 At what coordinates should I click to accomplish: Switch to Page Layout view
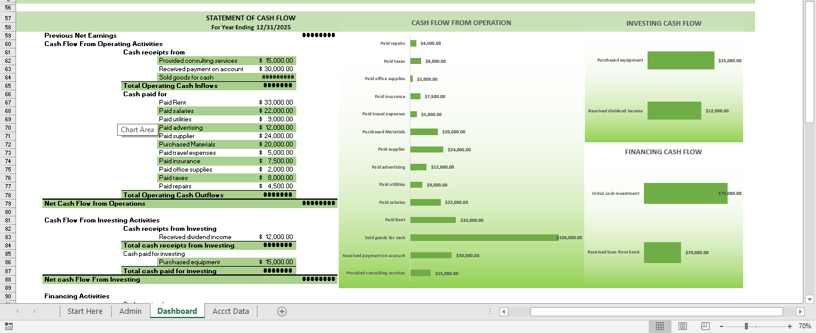click(682, 326)
